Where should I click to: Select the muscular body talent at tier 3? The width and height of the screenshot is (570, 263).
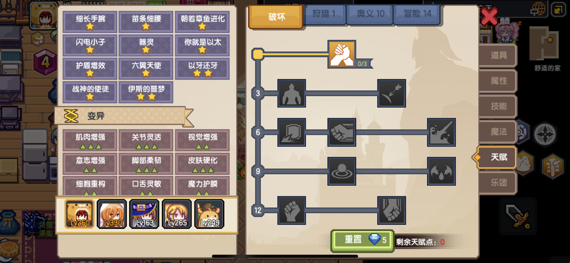(292, 93)
